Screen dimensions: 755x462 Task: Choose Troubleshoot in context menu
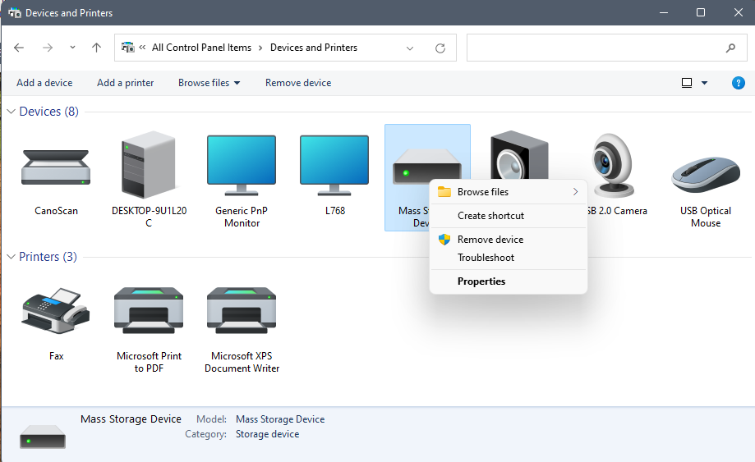pyautogui.click(x=508, y=258)
